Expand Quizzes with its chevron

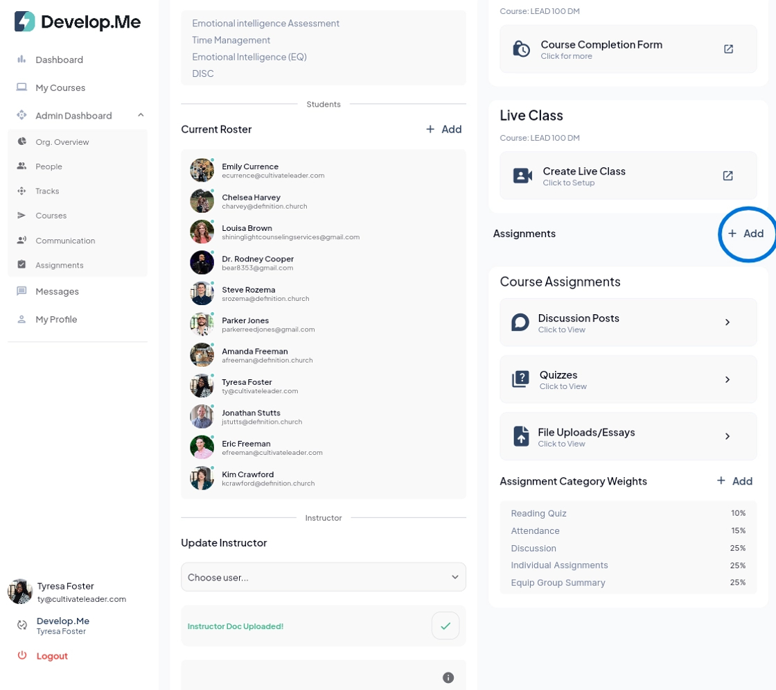[x=727, y=379]
